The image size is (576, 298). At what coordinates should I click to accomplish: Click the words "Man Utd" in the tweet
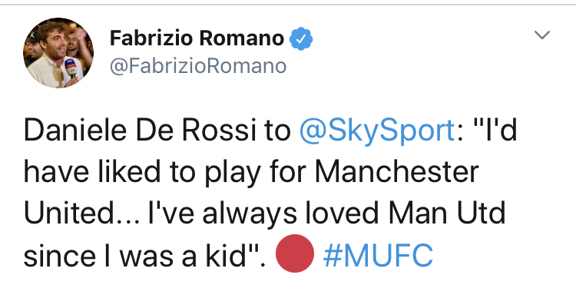[447, 214]
